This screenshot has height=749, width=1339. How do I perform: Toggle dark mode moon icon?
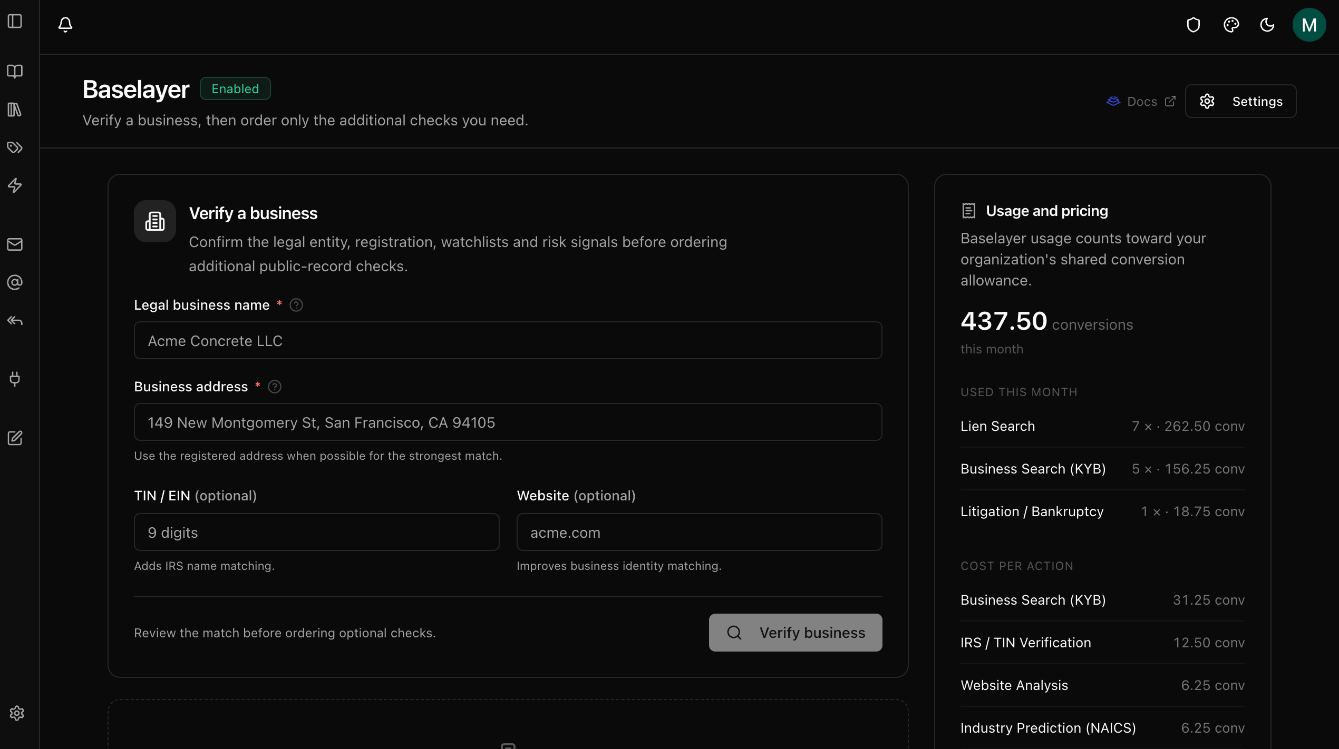[1267, 25]
